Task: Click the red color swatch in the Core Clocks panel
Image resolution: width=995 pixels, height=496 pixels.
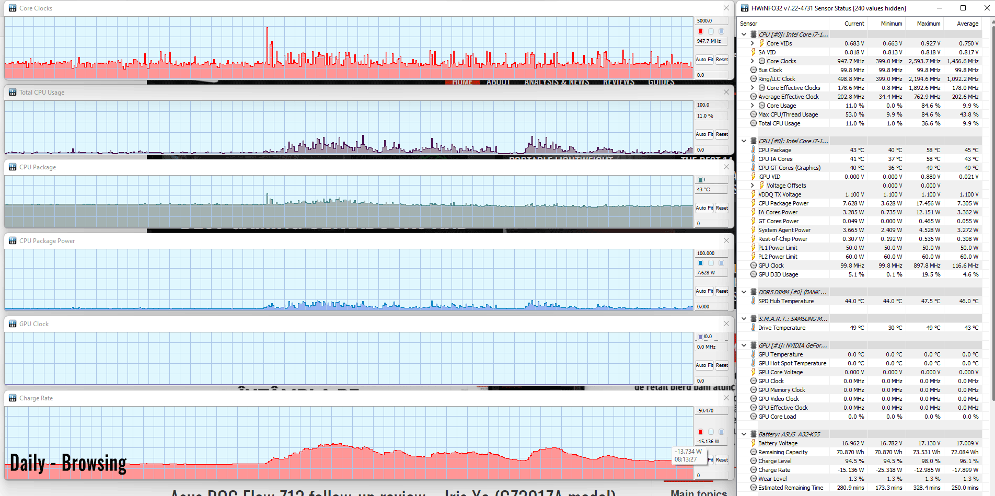Action: point(701,31)
